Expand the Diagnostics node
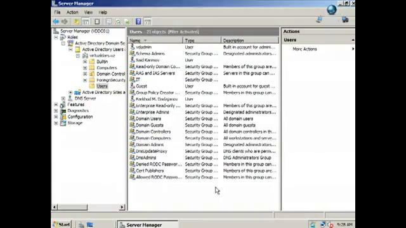This screenshot has height=228, width=406. (x=56, y=111)
